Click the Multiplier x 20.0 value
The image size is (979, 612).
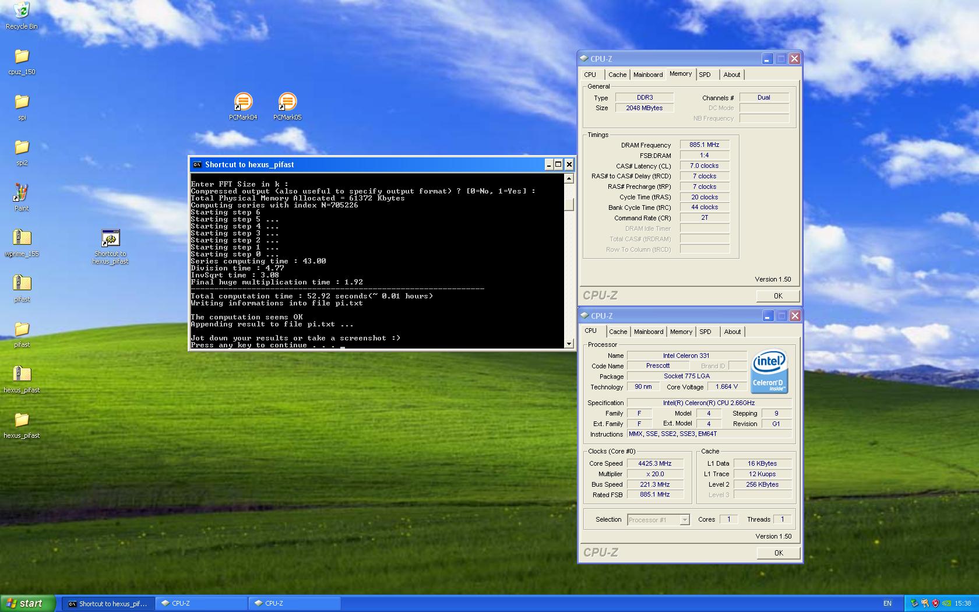[654, 474]
